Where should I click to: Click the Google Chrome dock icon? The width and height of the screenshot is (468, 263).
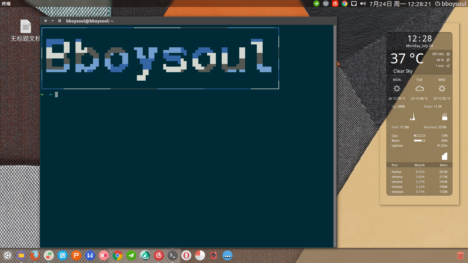coord(118,256)
